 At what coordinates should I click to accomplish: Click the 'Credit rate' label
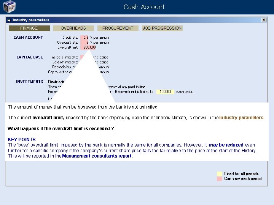[70, 38]
